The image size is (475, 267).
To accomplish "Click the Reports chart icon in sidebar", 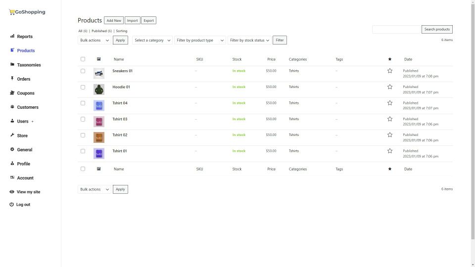I will pos(12,37).
